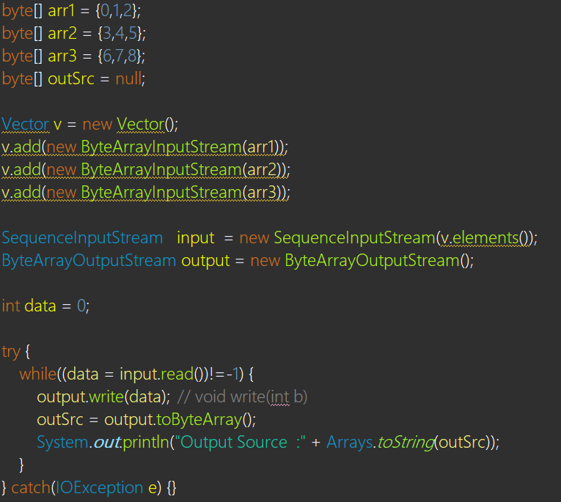Click the blue ByteArrayOutputStream type
The image size is (561, 502).
tap(89, 261)
